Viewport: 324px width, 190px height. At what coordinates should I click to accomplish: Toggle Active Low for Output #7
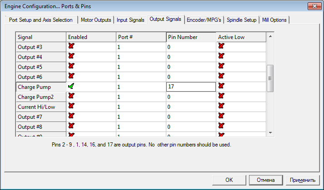point(221,116)
